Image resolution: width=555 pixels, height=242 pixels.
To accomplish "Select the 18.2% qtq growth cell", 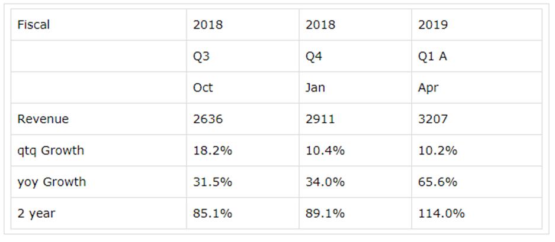I will tap(213, 151).
